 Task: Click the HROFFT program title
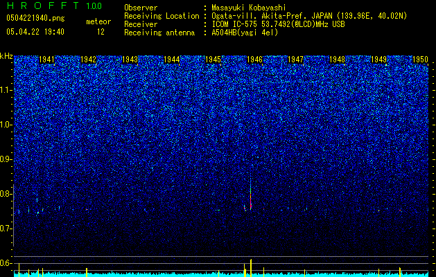tap(44, 6)
